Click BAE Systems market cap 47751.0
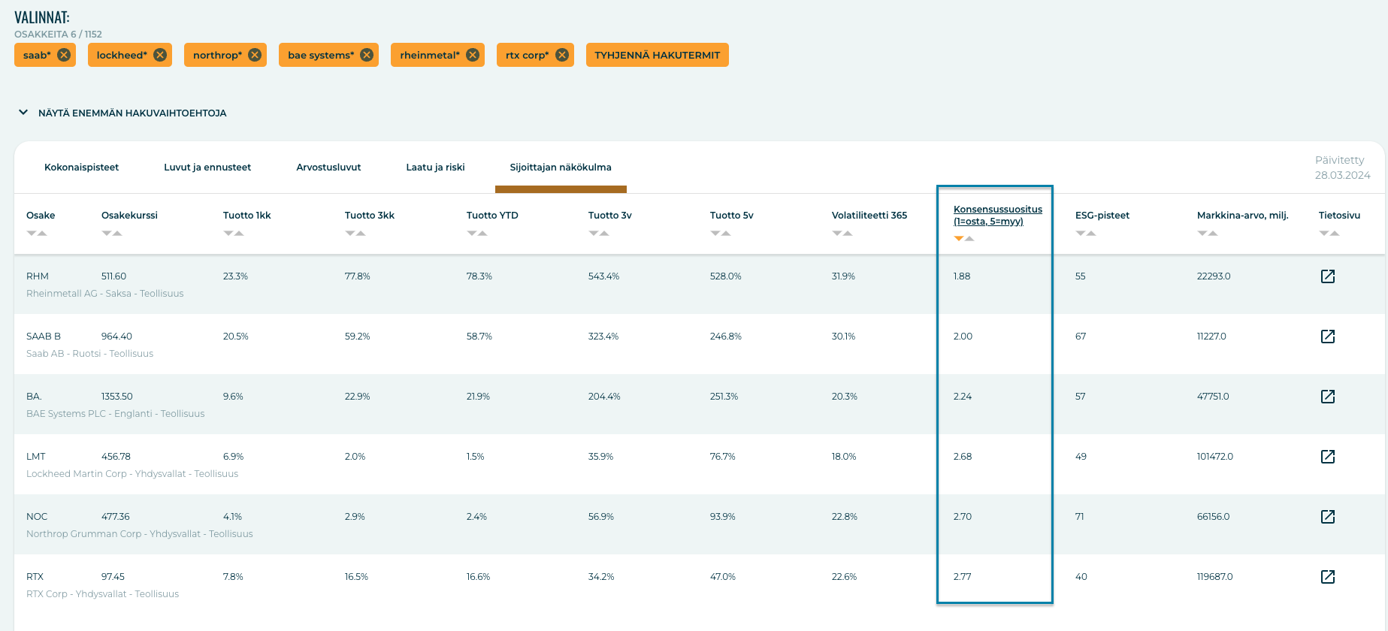The height and width of the screenshot is (631, 1388). pos(1213,397)
